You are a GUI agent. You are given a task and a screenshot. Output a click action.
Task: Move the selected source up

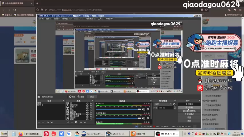click(81, 122)
